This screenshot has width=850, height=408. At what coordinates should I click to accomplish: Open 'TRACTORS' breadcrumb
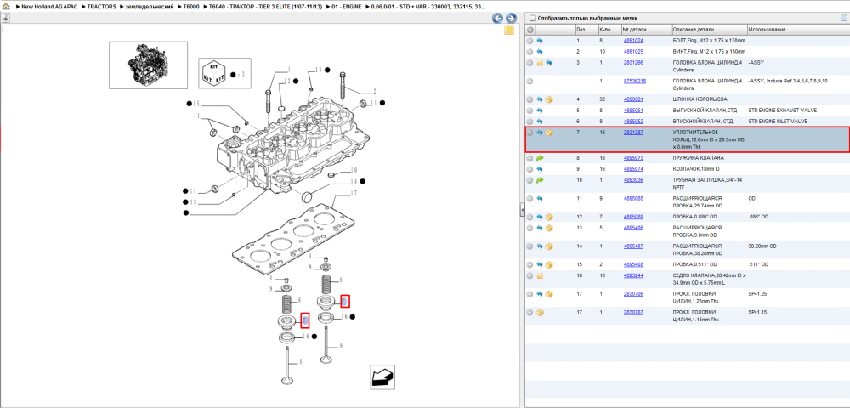click(x=101, y=7)
